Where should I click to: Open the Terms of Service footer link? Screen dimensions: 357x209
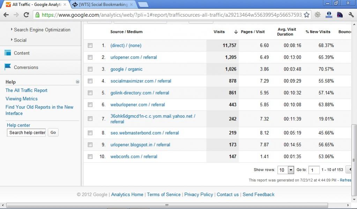pyautogui.click(x=164, y=195)
